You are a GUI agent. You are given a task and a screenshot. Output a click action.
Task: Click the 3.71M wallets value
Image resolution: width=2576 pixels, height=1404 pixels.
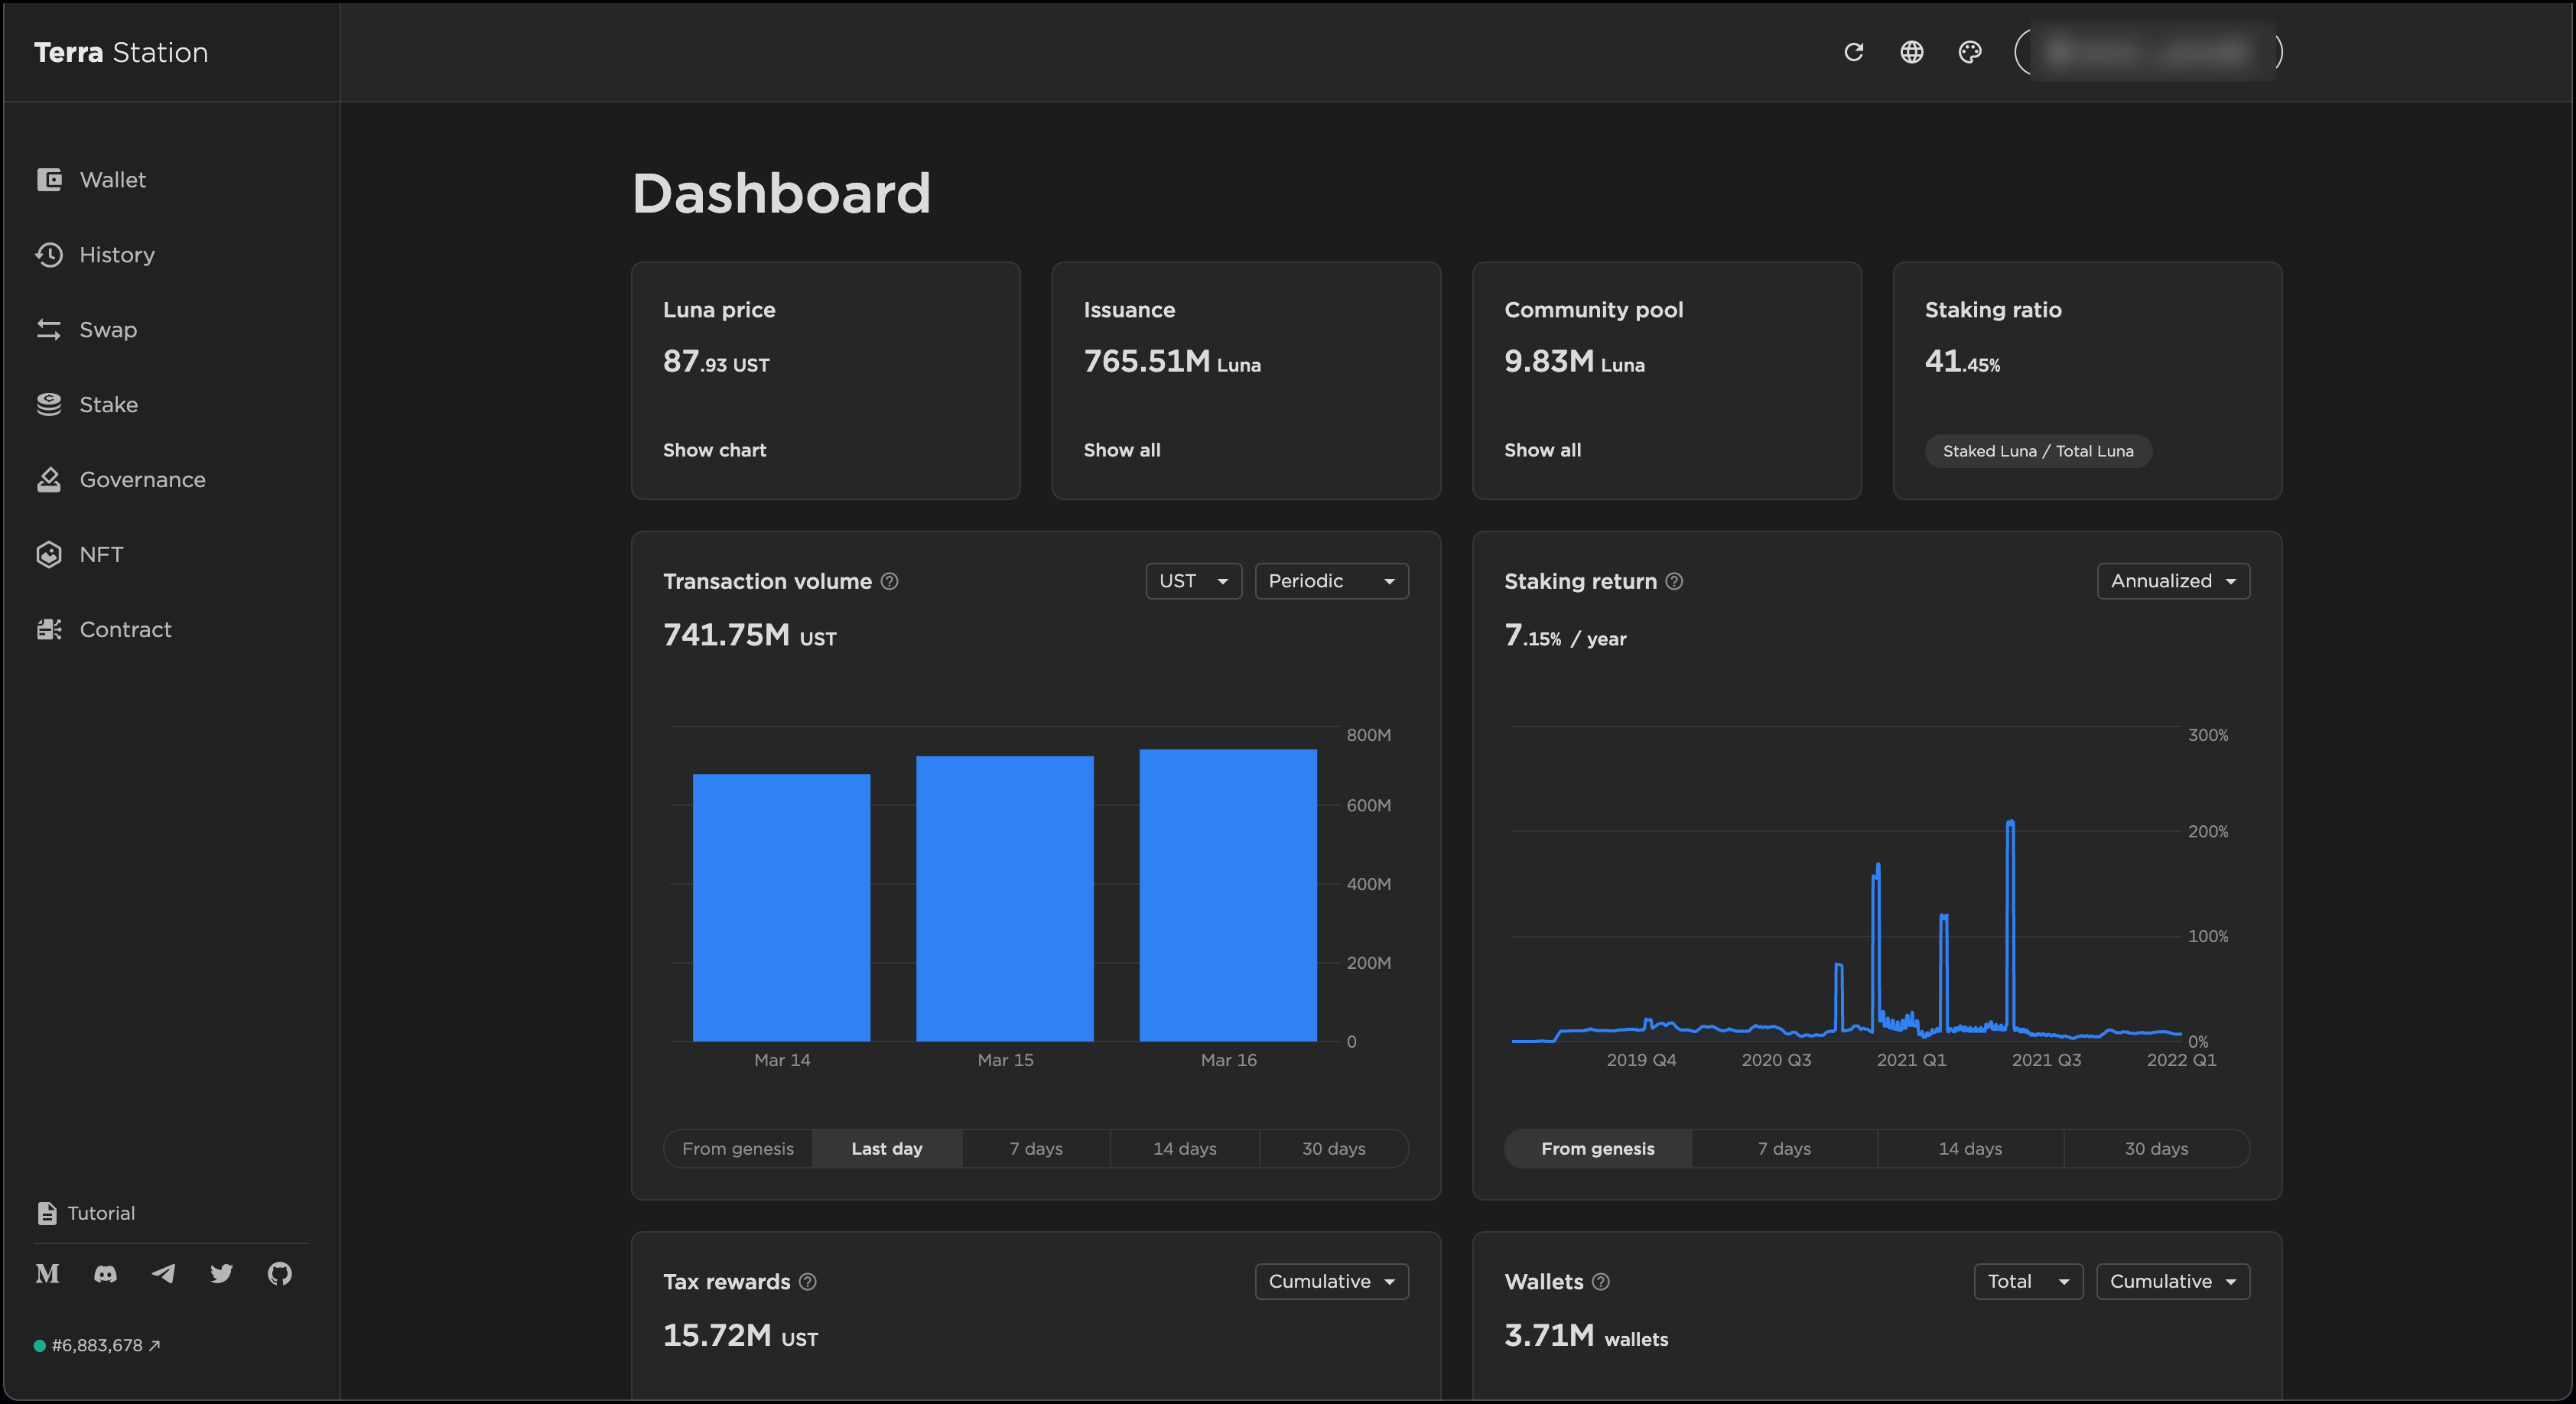coord(1586,1336)
